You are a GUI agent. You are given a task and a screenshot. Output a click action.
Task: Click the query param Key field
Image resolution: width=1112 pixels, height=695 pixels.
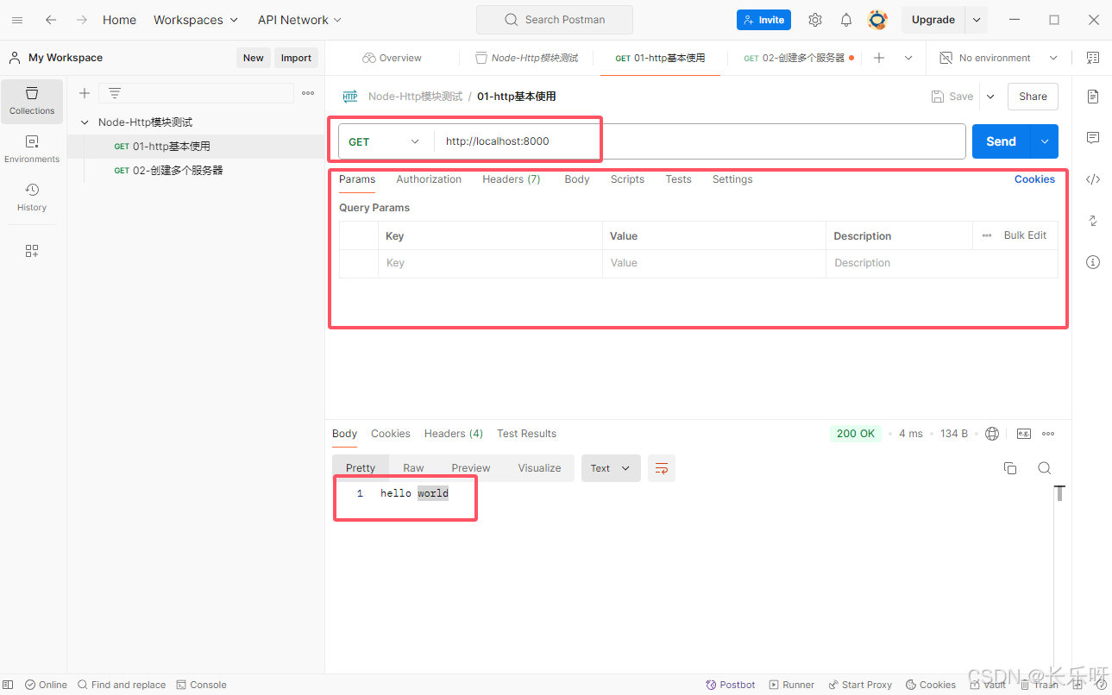click(x=490, y=263)
